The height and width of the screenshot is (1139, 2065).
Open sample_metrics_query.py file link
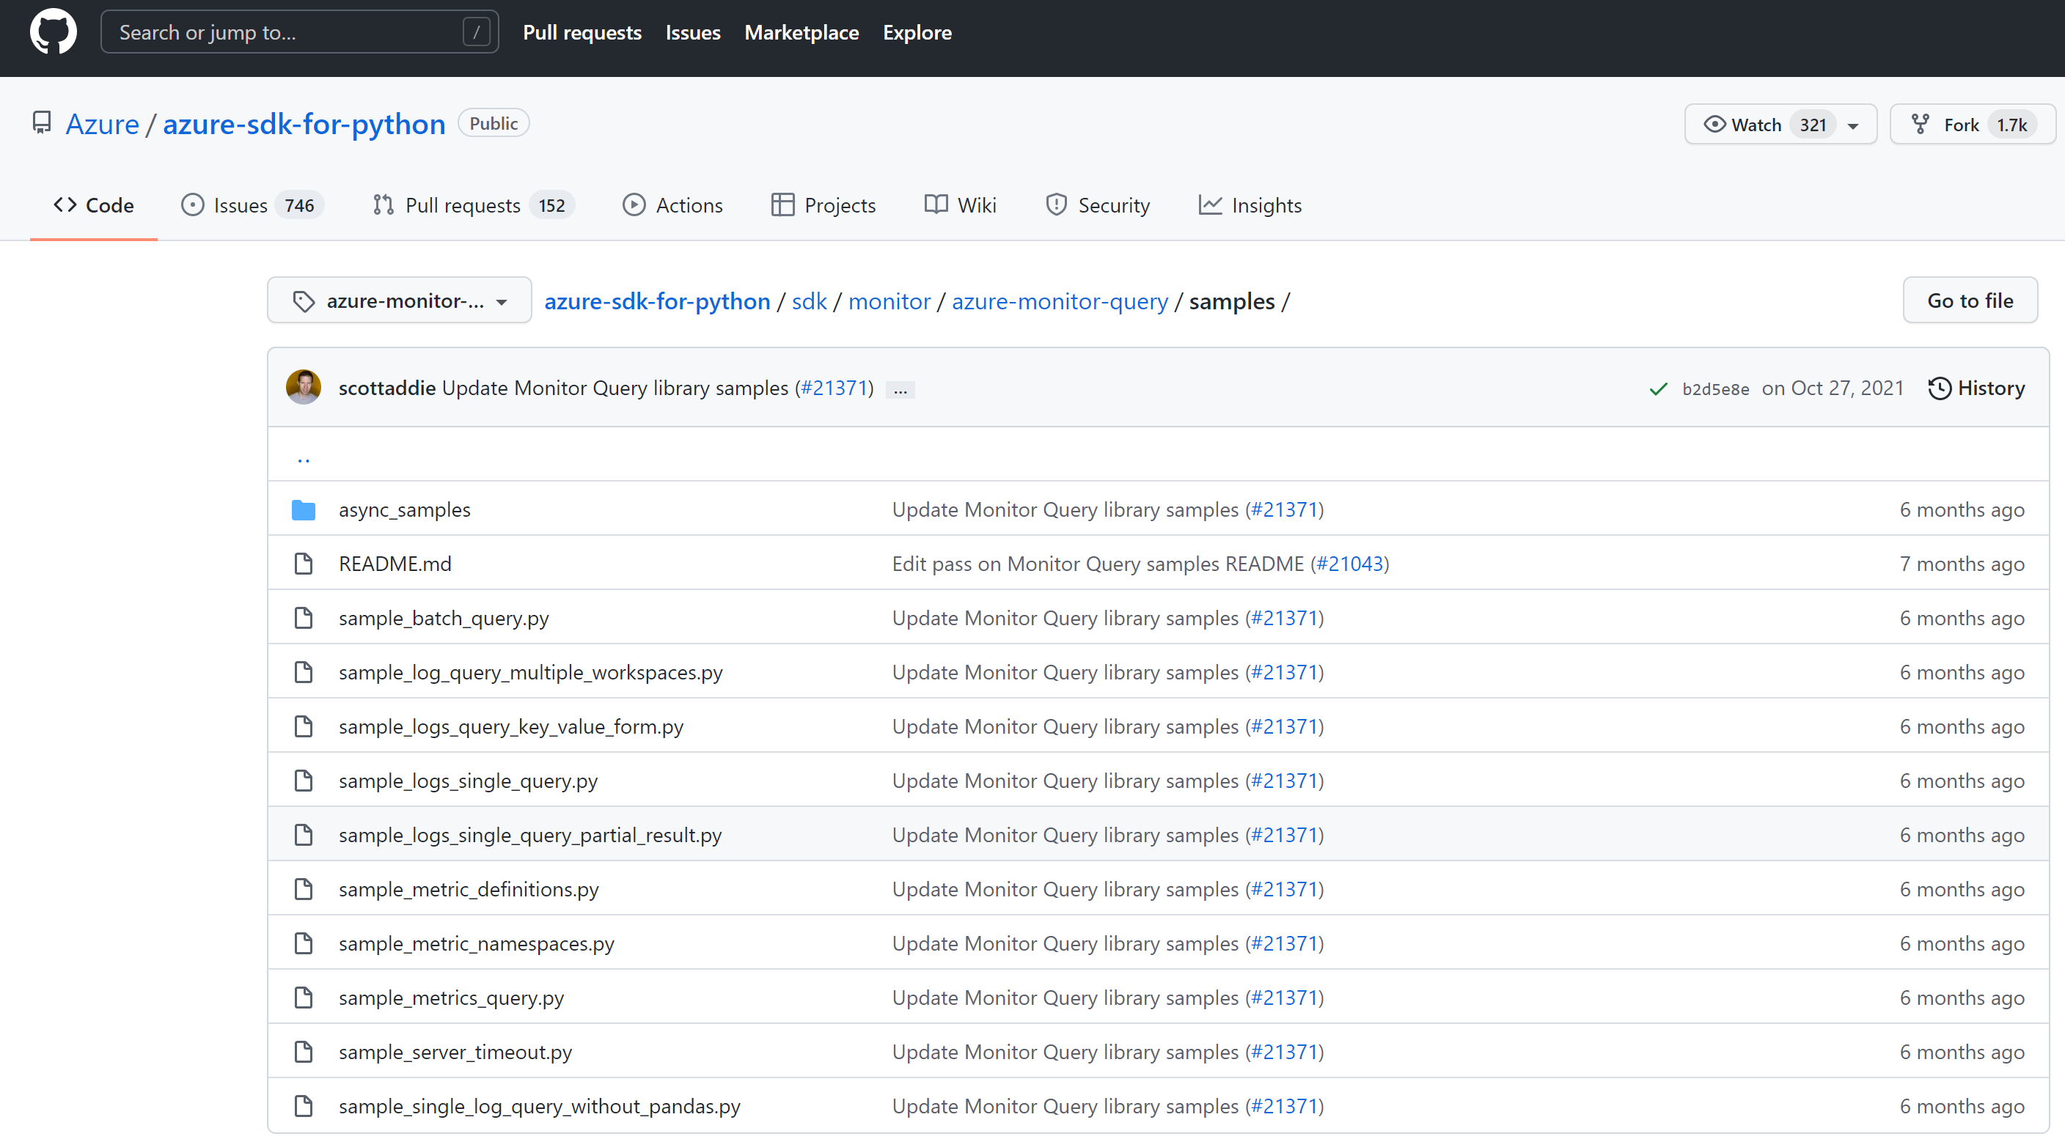(x=450, y=998)
